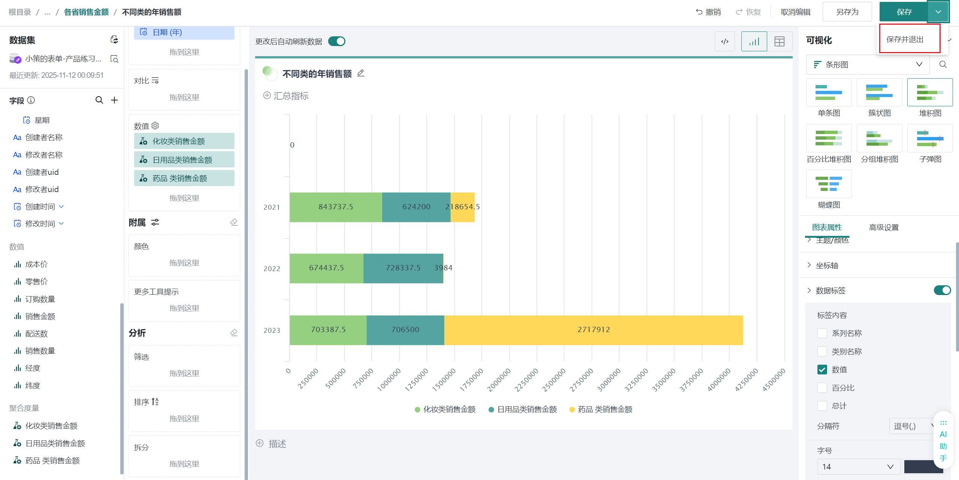The width and height of the screenshot is (959, 480).
Task: Search chart types with magnifier icon
Action: coord(943,65)
